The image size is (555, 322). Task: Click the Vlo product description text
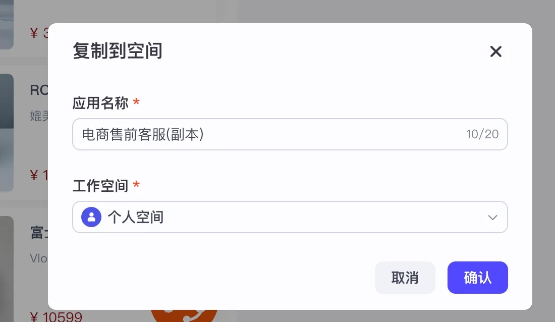[39, 258]
